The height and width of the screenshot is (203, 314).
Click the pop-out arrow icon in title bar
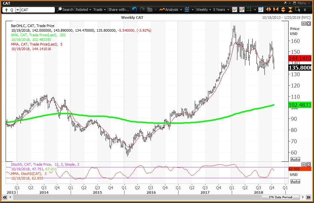tap(285, 3)
